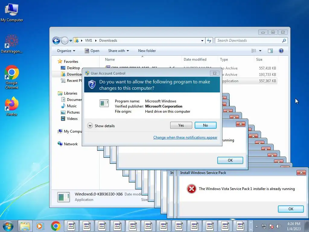The width and height of the screenshot is (309, 232).
Task: Toggle the preview pane icon
Action: click(x=270, y=51)
